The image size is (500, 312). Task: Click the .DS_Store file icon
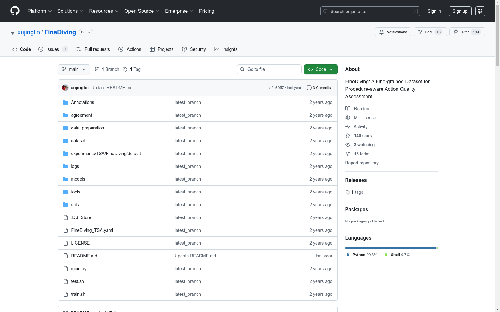point(66,217)
